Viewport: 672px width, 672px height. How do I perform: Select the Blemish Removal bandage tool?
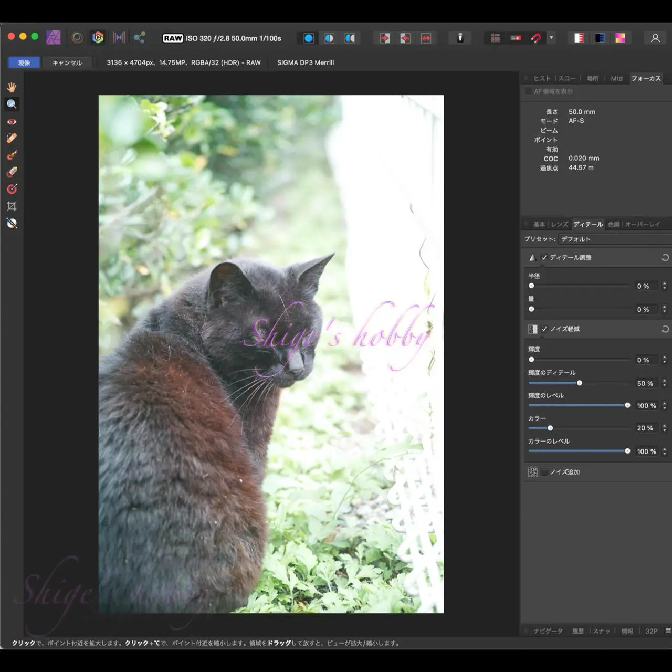coord(12,138)
